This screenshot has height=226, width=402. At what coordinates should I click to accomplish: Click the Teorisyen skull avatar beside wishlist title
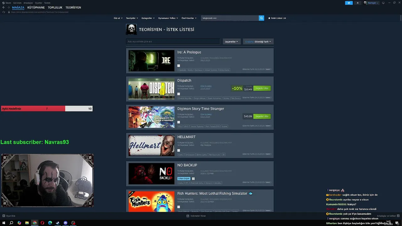pos(131,30)
